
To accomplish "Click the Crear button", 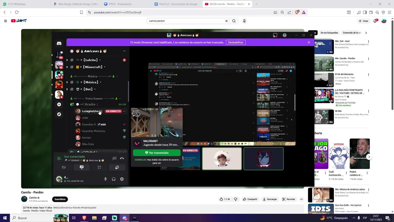I will point(364,21).
